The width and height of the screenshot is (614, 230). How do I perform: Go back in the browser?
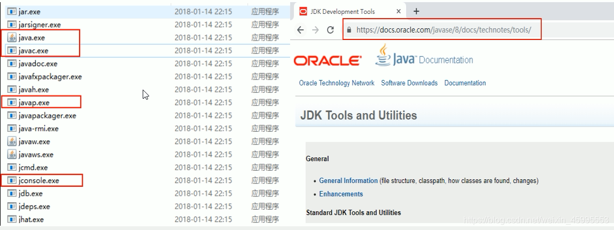[x=300, y=30]
